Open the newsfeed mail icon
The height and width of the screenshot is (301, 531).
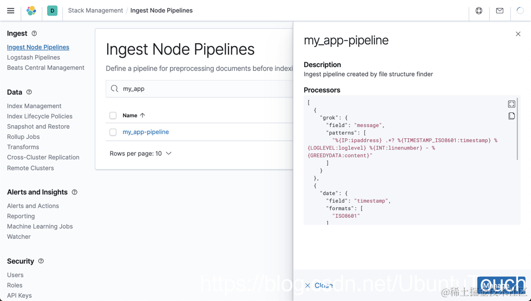point(500,10)
